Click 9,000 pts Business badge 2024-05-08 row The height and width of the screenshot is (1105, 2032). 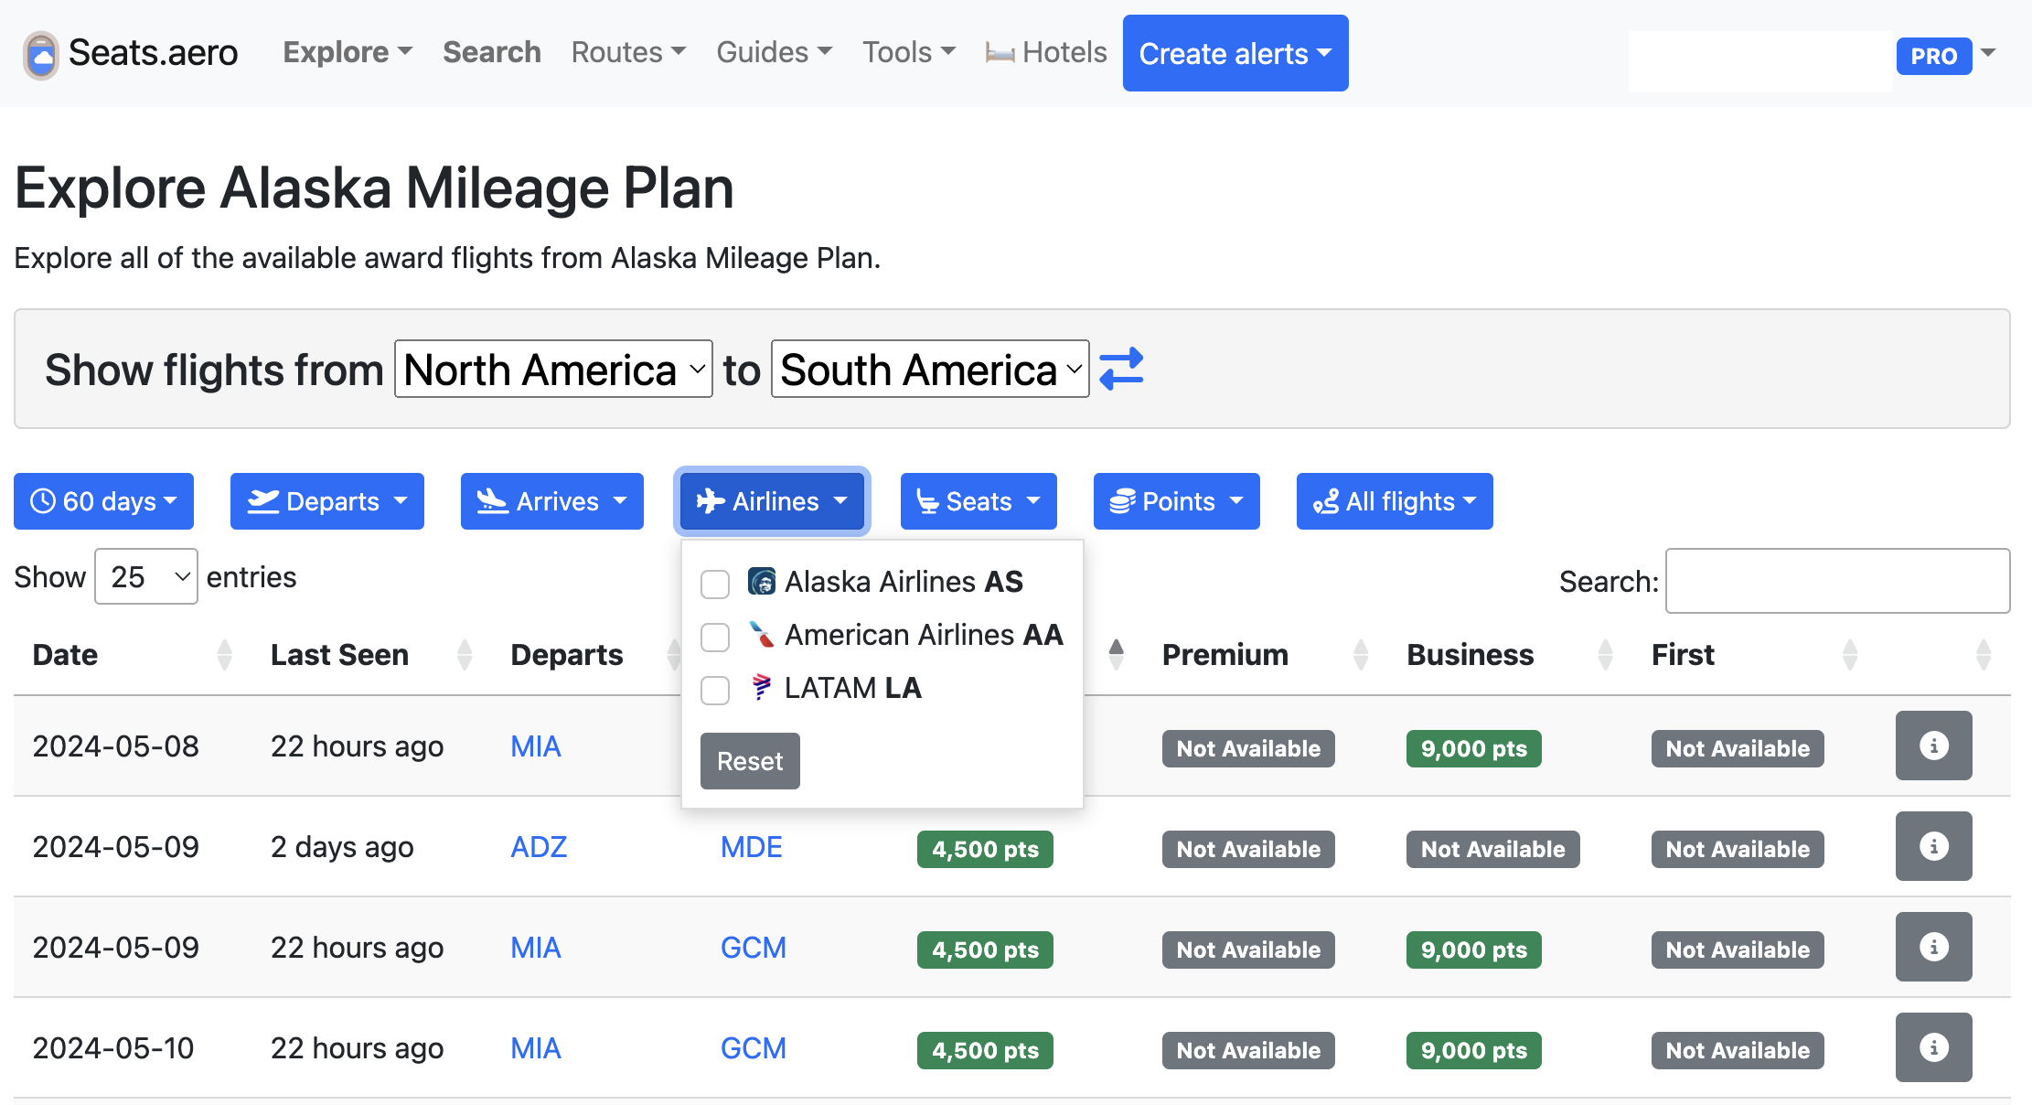click(x=1473, y=748)
